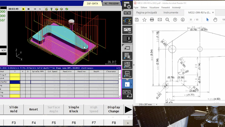Select the solid yellow workpiece view icon
Screen dimensions: 225x127
[56, 9]
